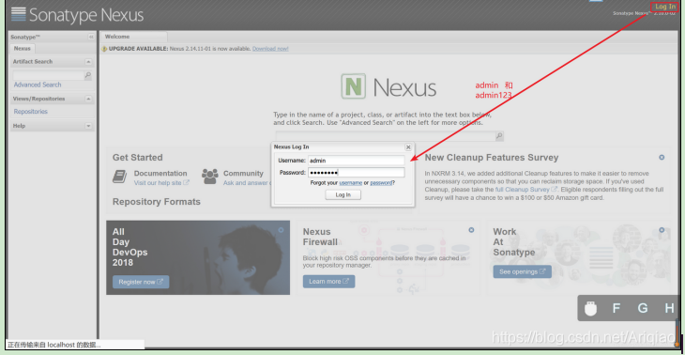The height and width of the screenshot is (355, 685).
Task: Select the Welcome tab
Action: pyautogui.click(x=133, y=37)
